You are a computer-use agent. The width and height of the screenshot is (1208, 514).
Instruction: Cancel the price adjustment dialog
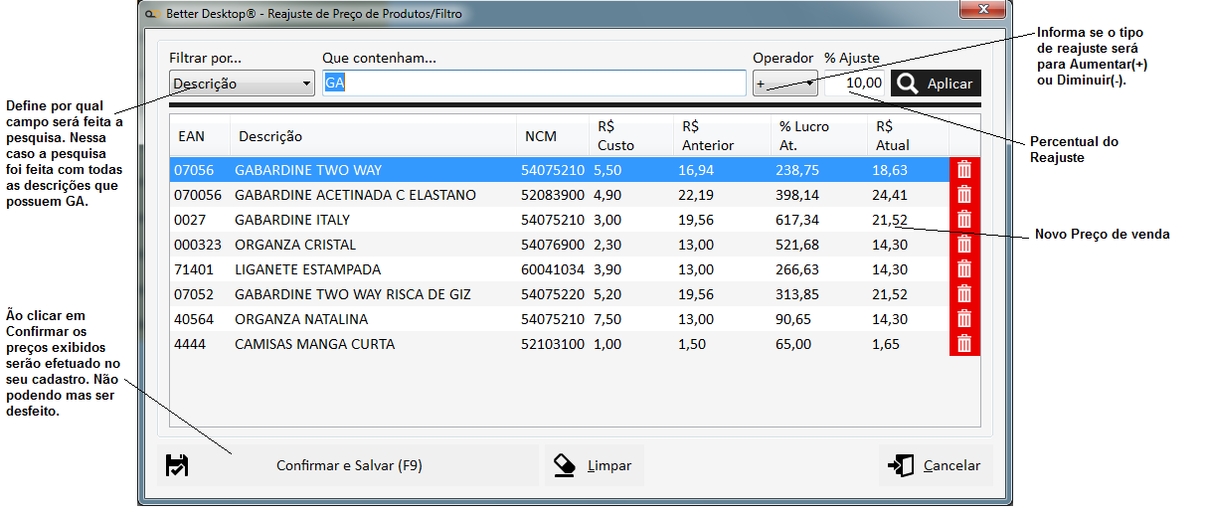(x=935, y=465)
